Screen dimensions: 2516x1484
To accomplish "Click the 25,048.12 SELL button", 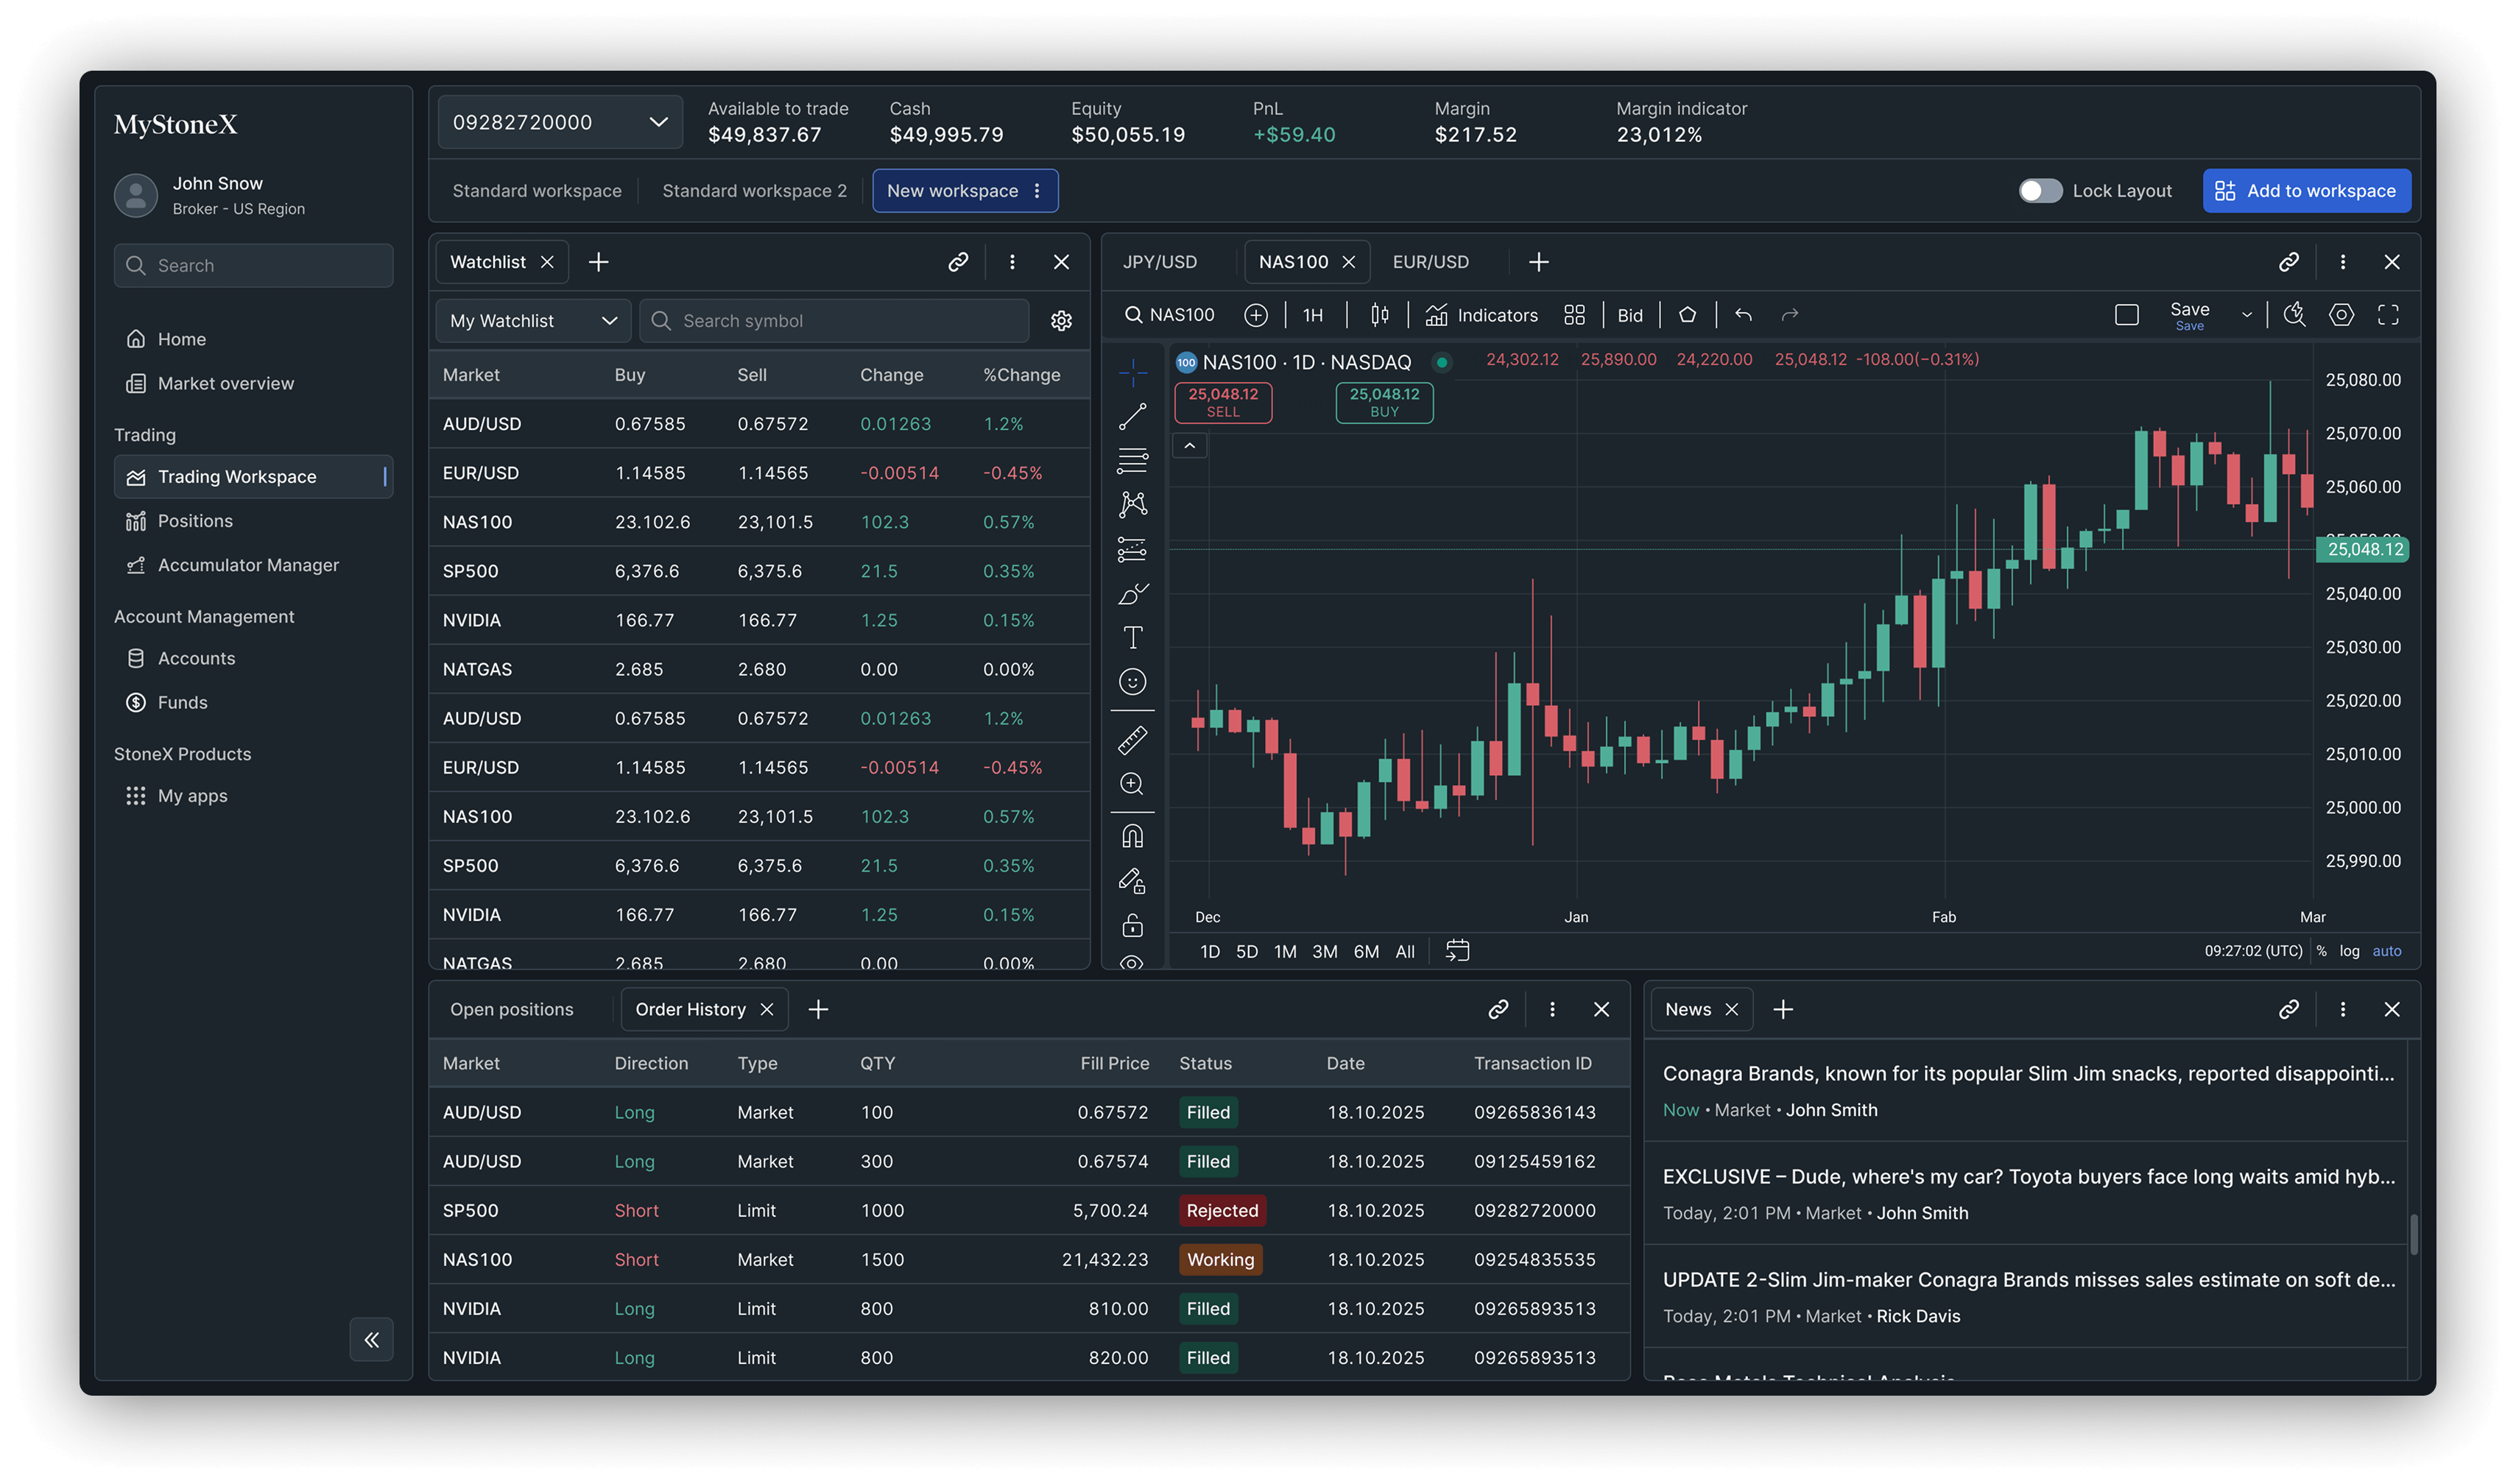I will click(1222, 402).
